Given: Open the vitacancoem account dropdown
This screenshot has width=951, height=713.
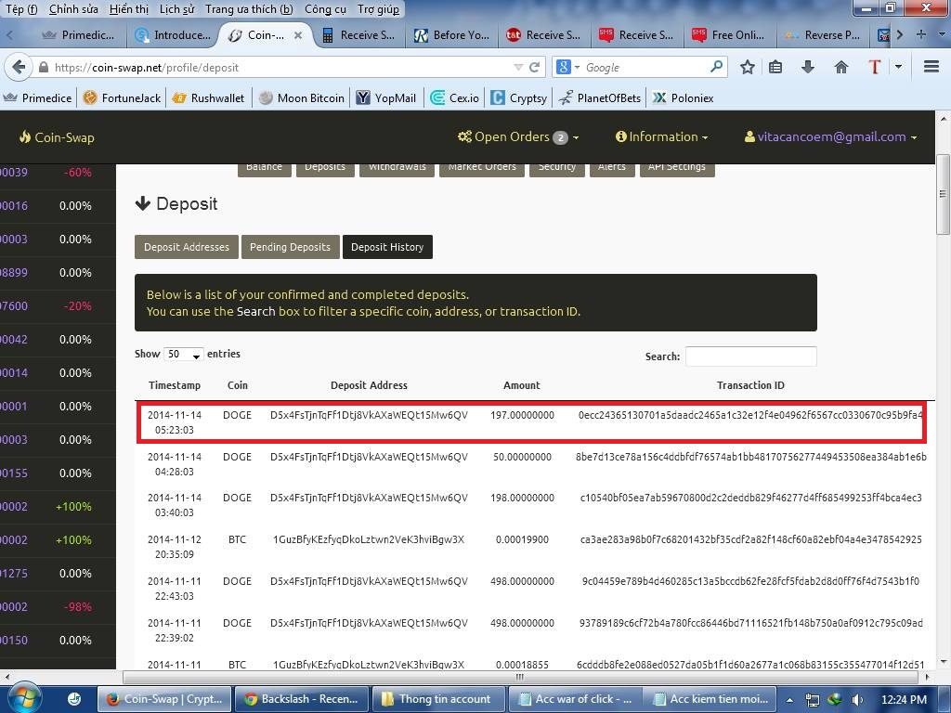Looking at the screenshot, I should pos(830,136).
